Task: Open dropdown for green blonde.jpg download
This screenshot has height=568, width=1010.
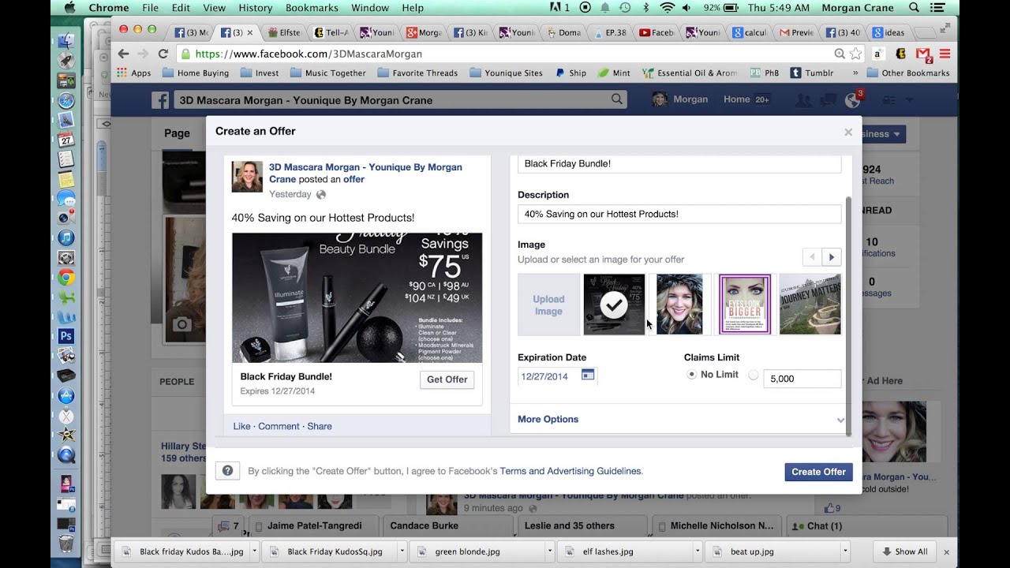Action: (549, 551)
